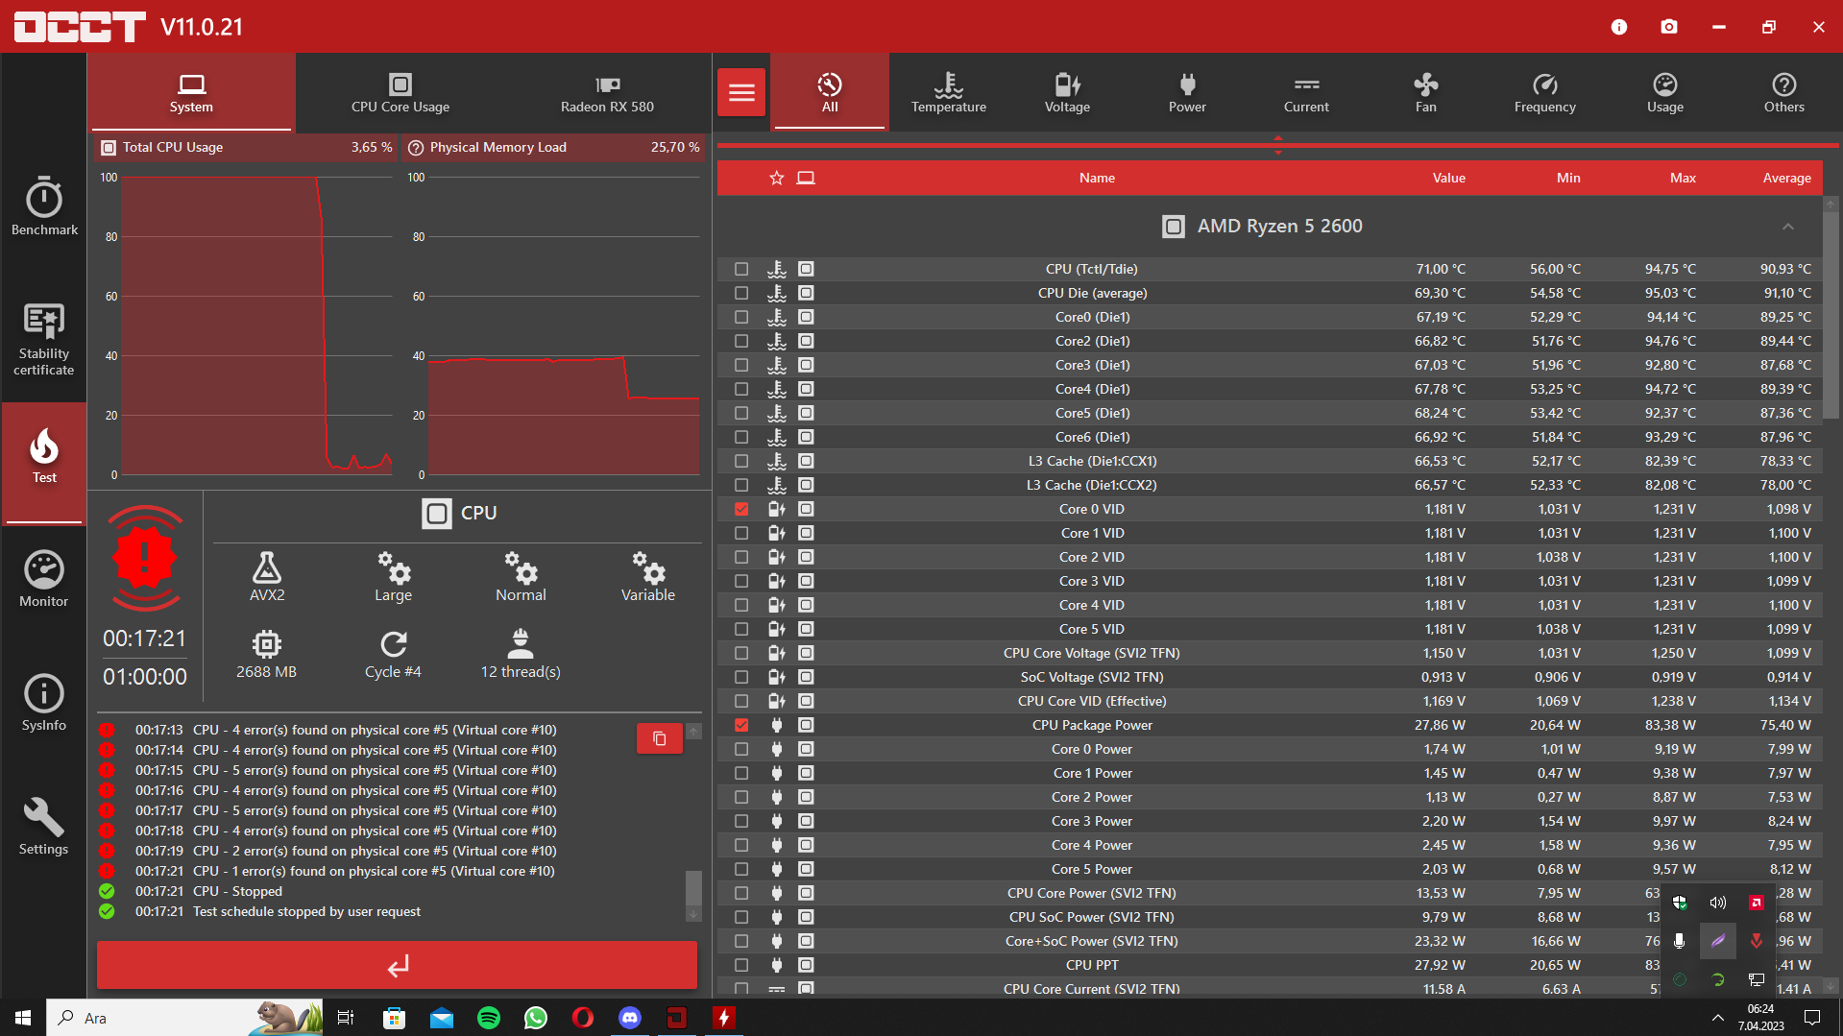Collapse the AMD Ryzen 5 2600 group
The height and width of the screenshot is (1036, 1843).
pos(1788,227)
